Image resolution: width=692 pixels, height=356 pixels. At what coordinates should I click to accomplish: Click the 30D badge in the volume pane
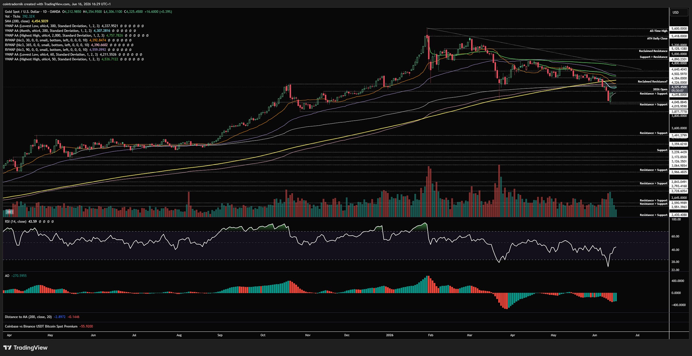click(x=10, y=212)
